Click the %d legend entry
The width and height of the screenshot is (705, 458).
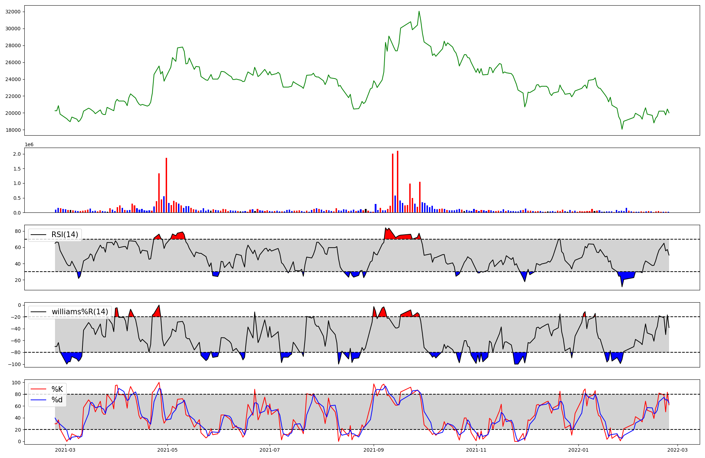coord(57,400)
